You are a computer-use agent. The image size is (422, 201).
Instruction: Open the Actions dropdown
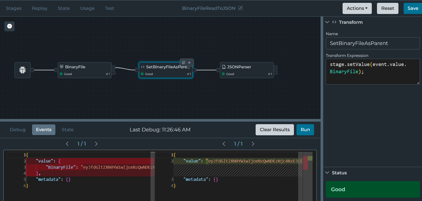point(357,8)
